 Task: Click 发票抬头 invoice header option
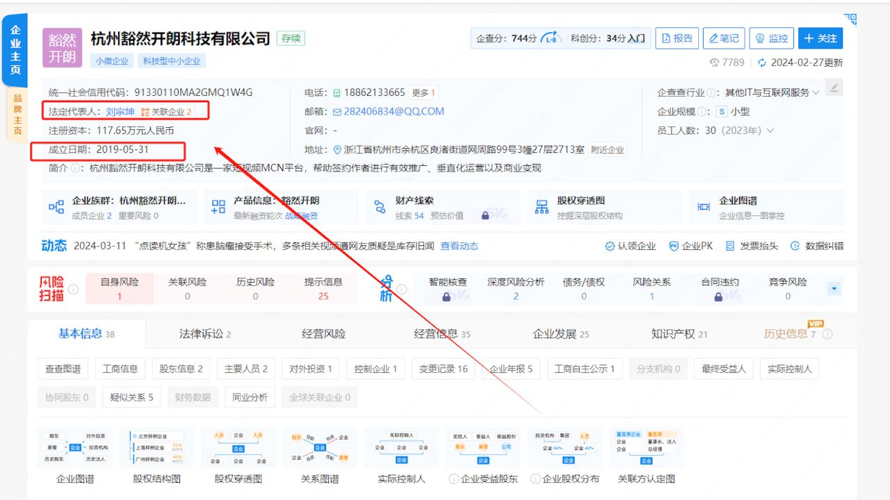point(752,246)
